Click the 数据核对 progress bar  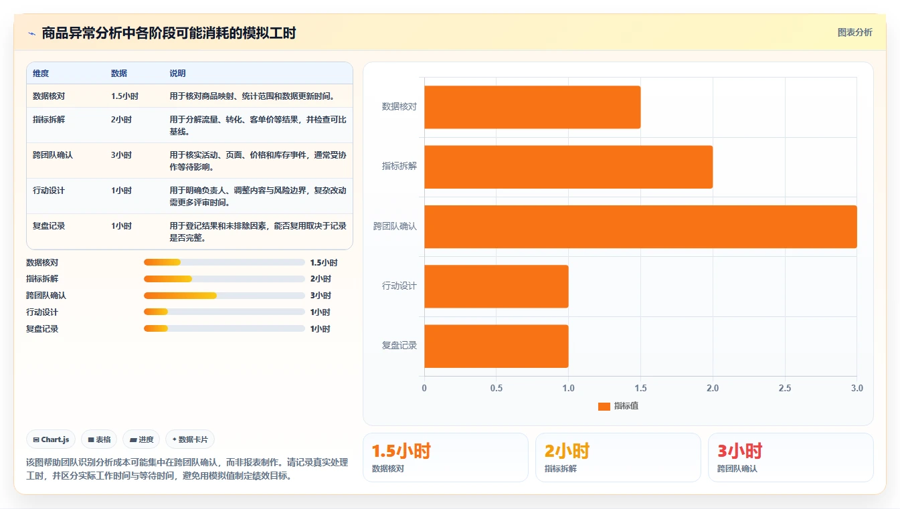tap(224, 262)
